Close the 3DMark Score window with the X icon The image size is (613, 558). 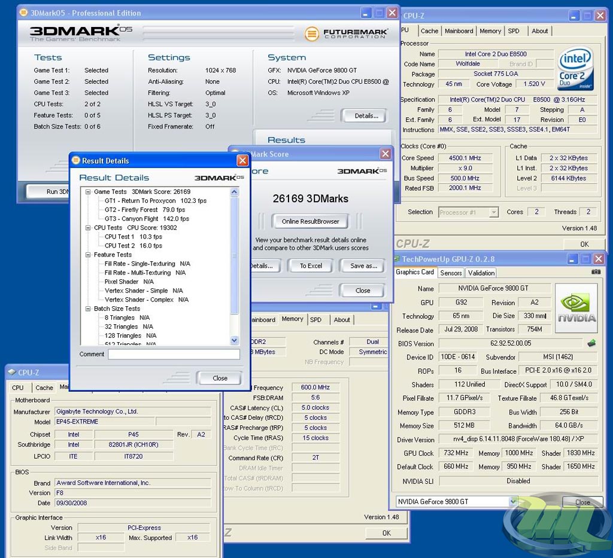[386, 154]
